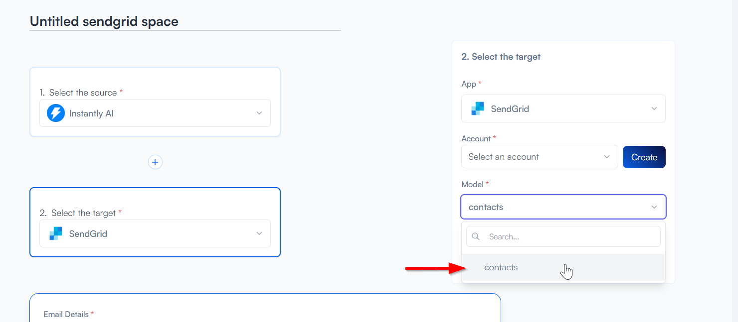Viewport: 738px width, 322px height.
Task: Expand the source dropdown using its chevron
Action: pos(259,113)
